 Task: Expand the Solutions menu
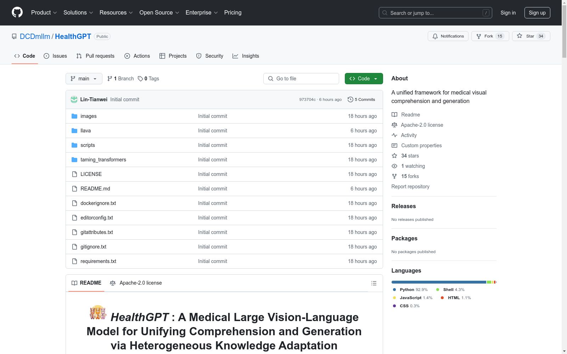click(78, 12)
